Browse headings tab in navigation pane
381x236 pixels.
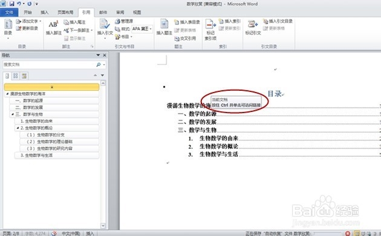pyautogui.click(x=7, y=76)
